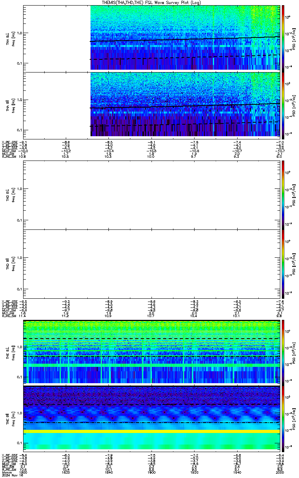Click the X_RE_GSE label under the THE panels
299x478 pixels.
tap(10, 455)
